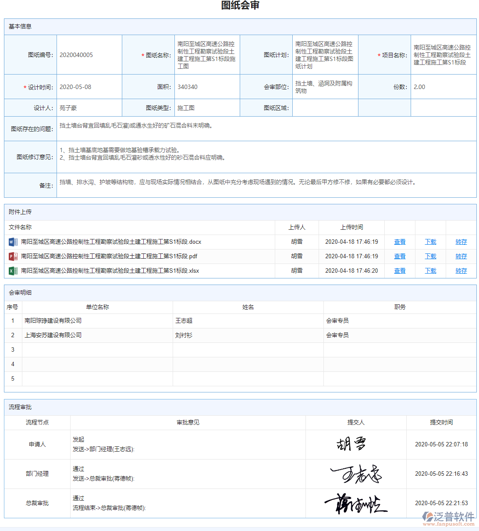查看 the docx attachment

click(x=399, y=242)
